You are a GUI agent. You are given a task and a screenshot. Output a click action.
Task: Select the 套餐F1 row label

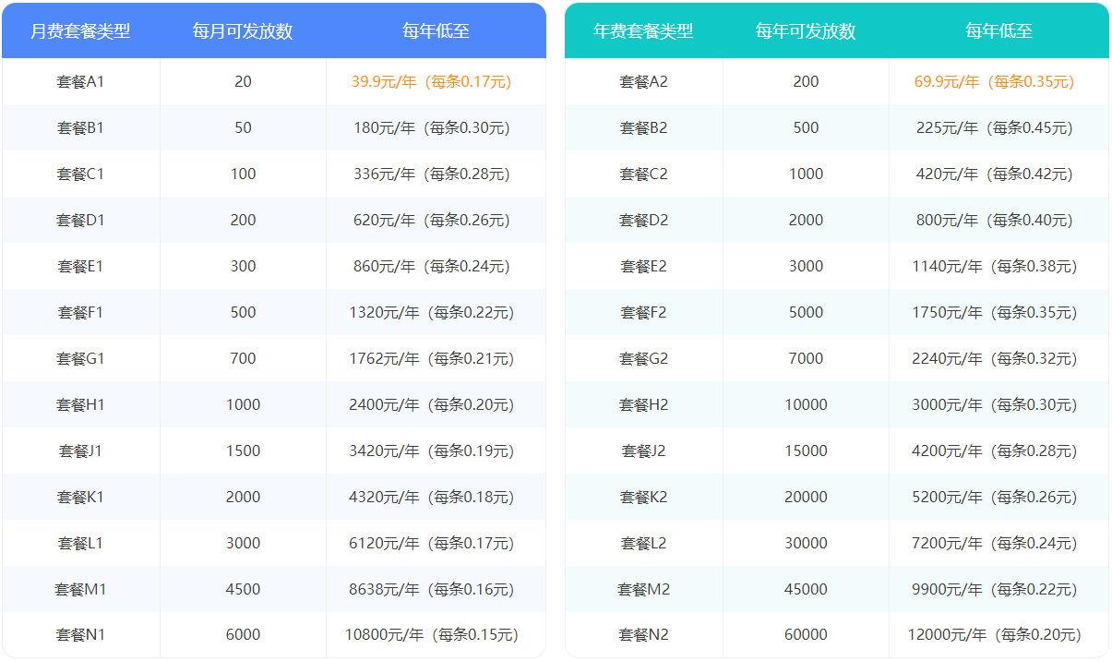coord(80,312)
